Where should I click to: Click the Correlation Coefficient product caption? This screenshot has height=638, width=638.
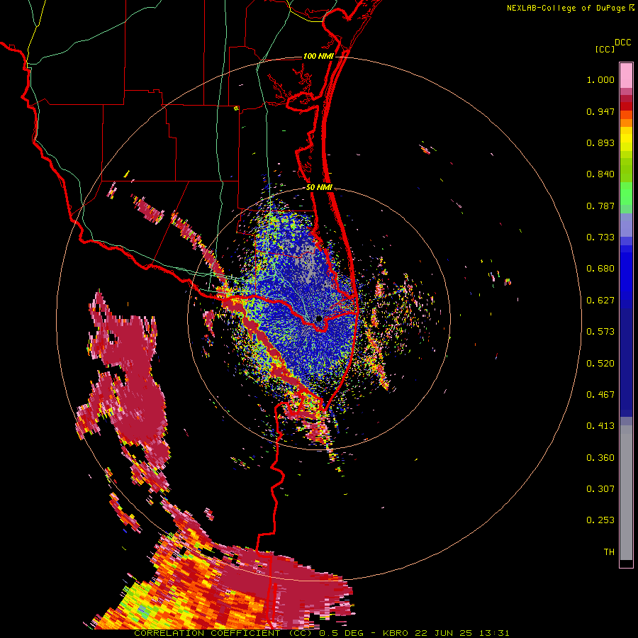point(321,633)
